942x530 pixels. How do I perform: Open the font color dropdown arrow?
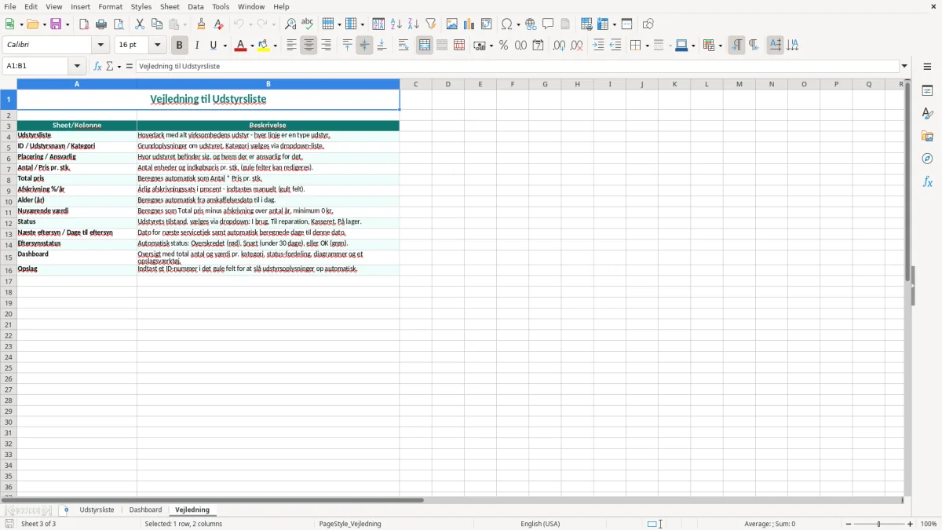tap(252, 46)
